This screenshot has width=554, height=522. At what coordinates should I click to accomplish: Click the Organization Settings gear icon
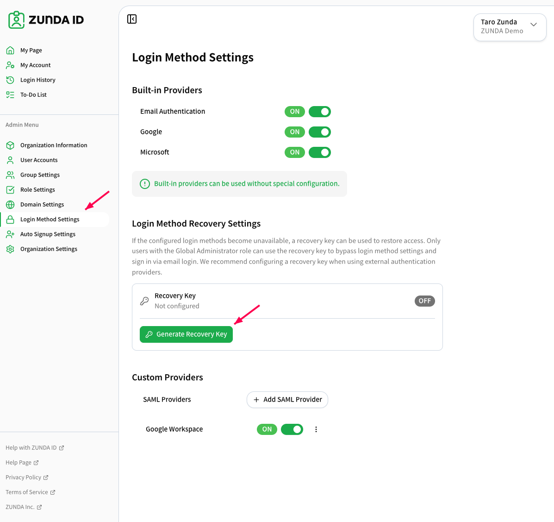(10, 249)
